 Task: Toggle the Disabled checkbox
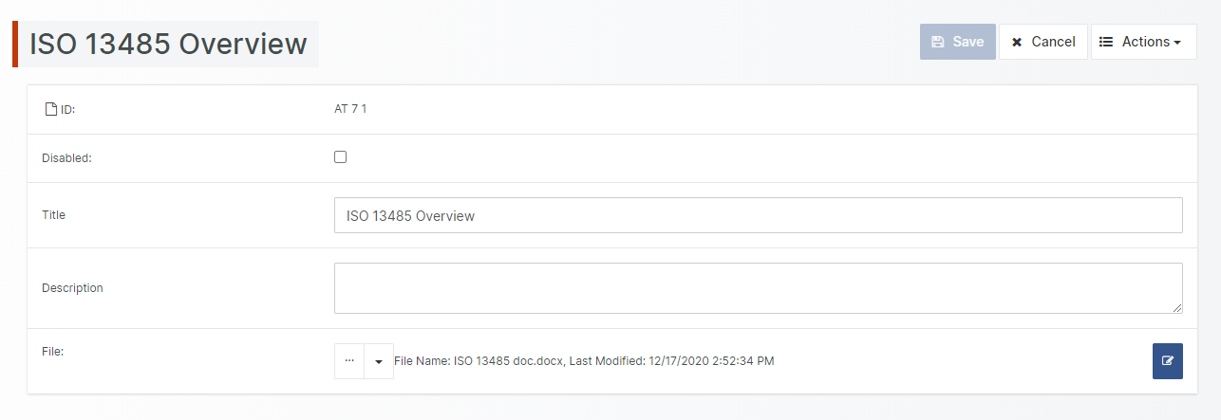341,157
